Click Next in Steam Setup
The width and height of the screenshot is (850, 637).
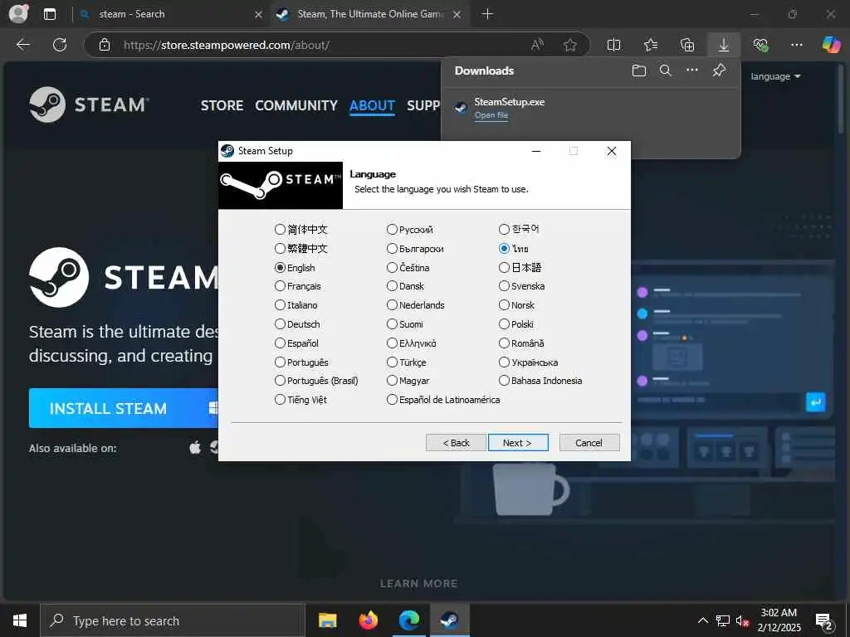coord(518,443)
